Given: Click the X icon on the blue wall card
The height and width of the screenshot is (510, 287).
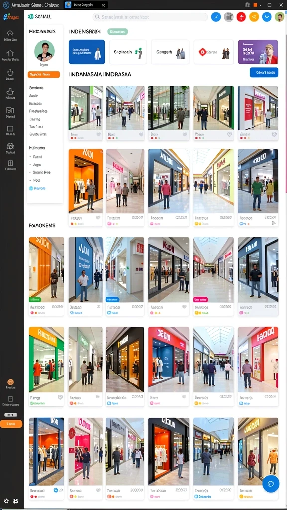Looking at the screenshot, I should pyautogui.click(x=99, y=307).
